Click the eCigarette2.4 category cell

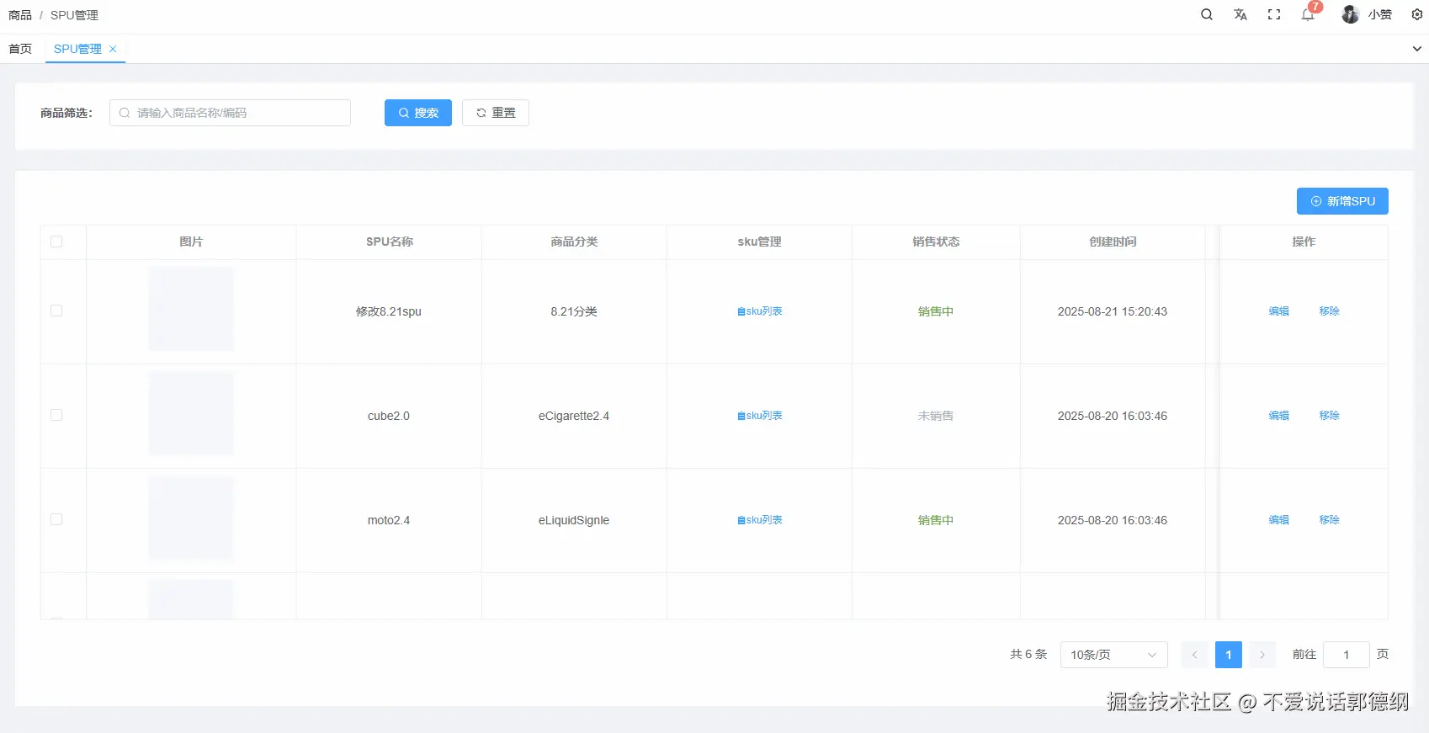click(574, 416)
